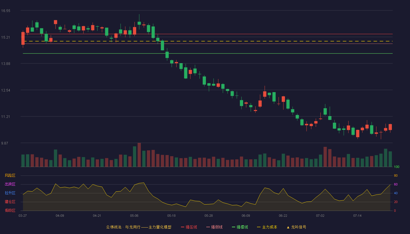Click the 16.55 price axis label

point(6,11)
